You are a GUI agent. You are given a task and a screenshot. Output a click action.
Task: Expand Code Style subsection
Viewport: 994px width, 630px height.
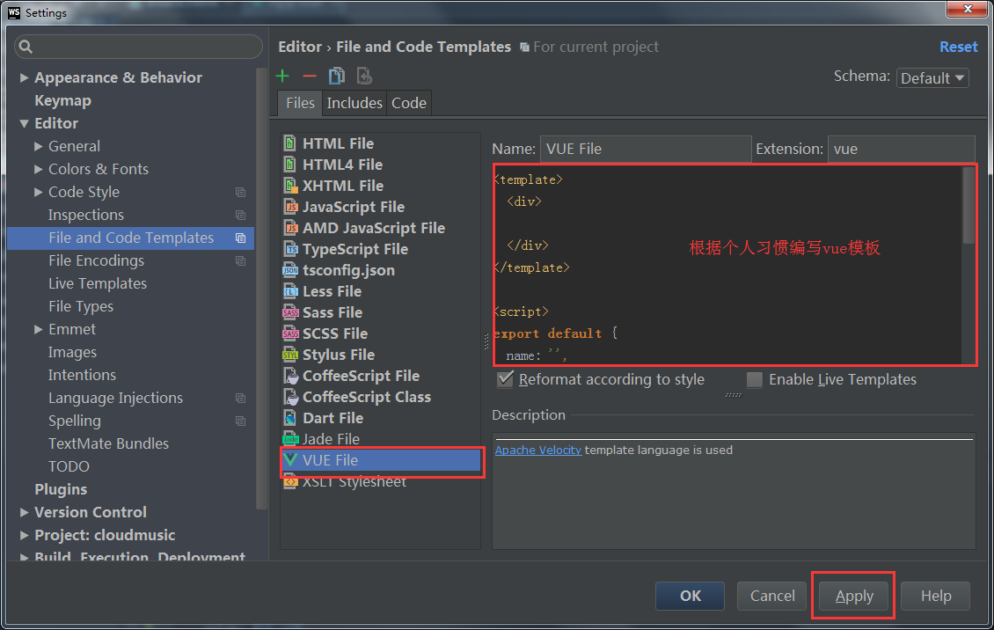[38, 192]
